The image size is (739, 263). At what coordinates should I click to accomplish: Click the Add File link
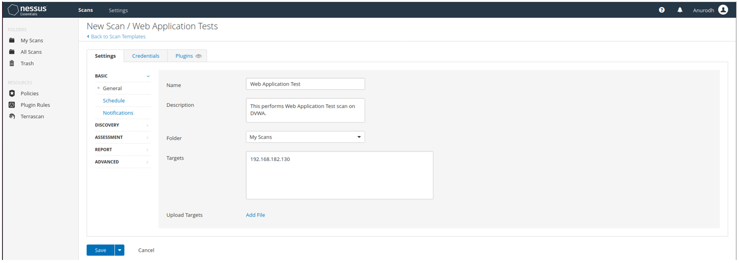coord(256,215)
